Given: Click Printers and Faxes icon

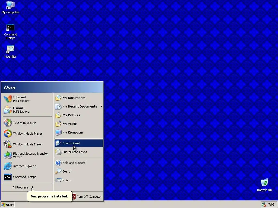Looking at the screenshot, I should pyautogui.click(x=58, y=152).
